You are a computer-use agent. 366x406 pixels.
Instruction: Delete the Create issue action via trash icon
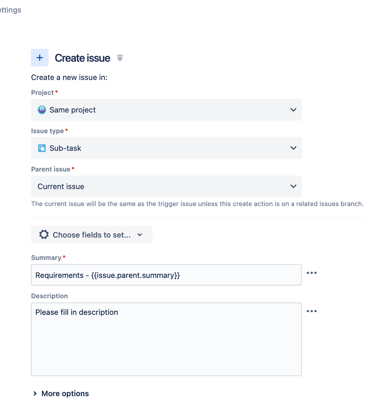(x=120, y=57)
